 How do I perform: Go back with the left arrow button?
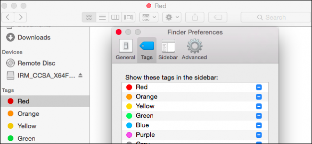[x=8, y=17]
